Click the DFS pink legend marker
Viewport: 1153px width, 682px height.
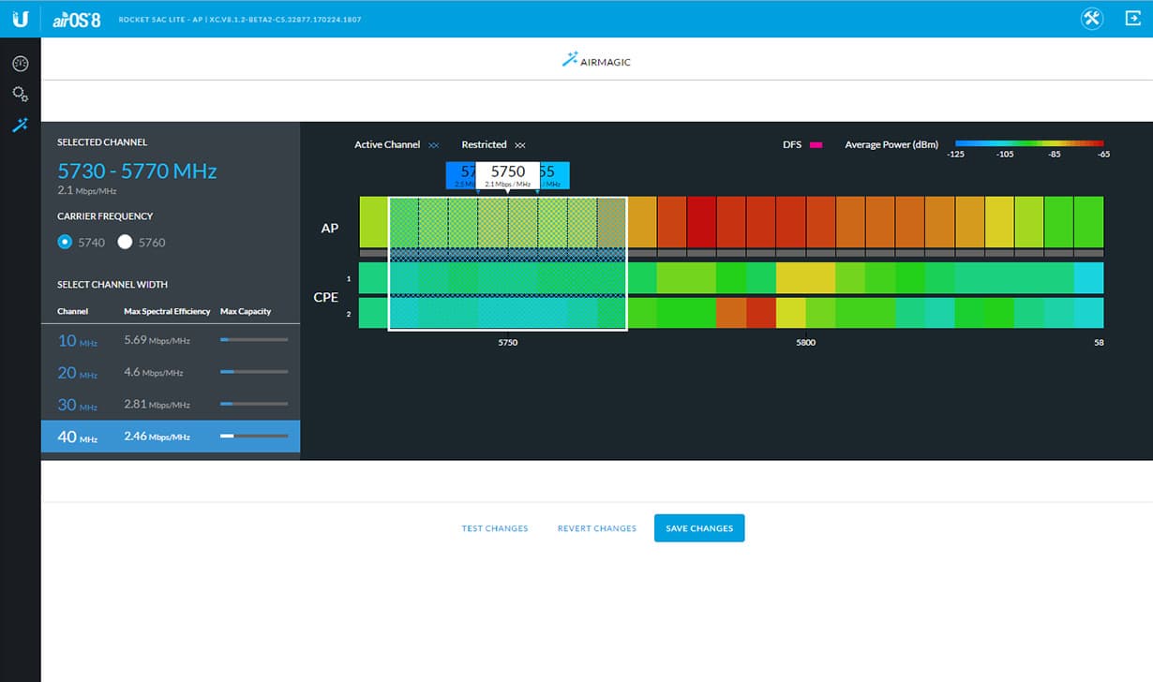point(816,145)
